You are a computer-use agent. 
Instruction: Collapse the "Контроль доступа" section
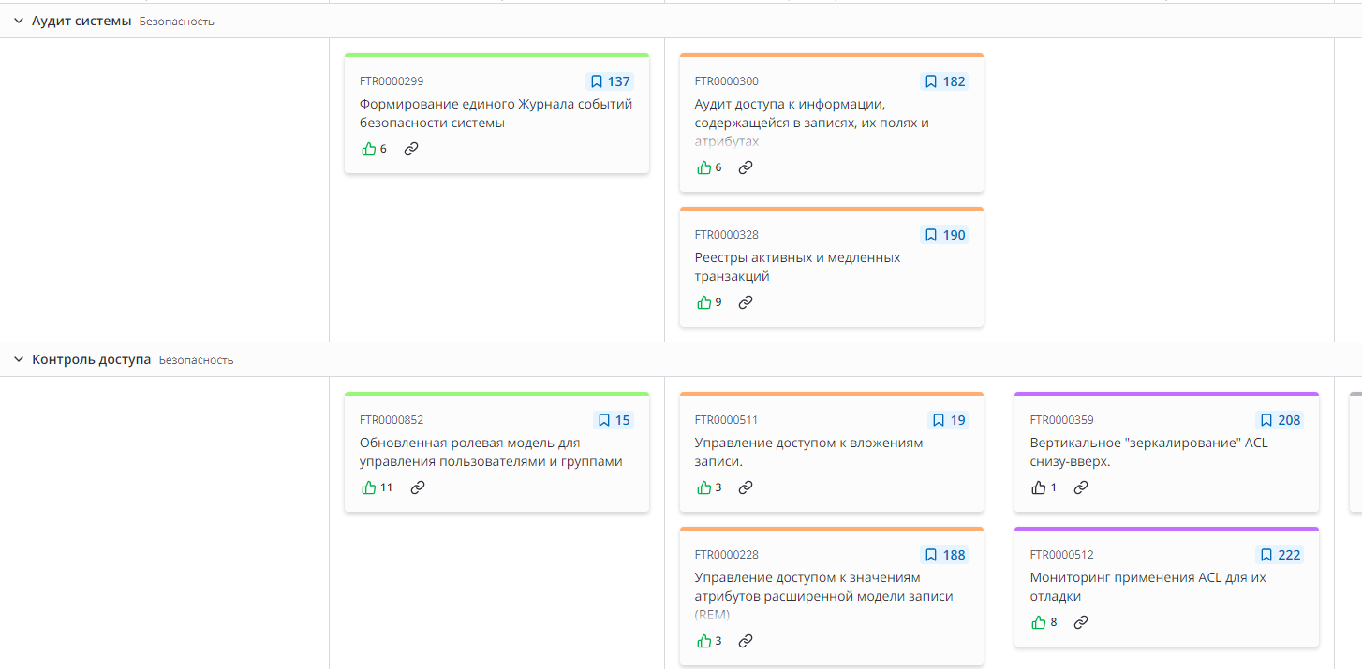(x=19, y=359)
